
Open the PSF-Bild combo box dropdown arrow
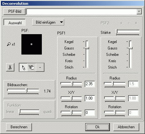tap(139, 11)
